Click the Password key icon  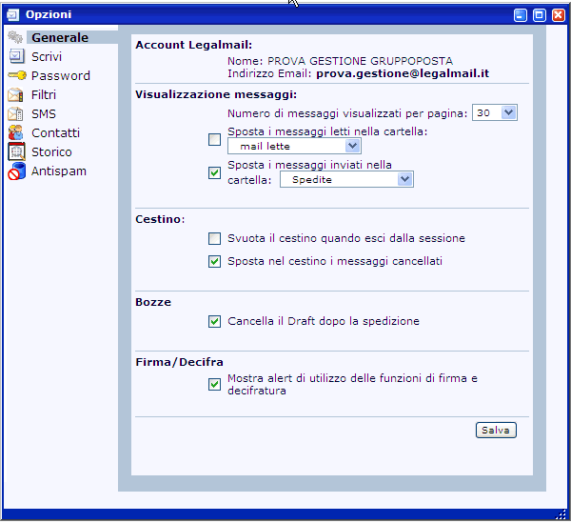point(15,76)
